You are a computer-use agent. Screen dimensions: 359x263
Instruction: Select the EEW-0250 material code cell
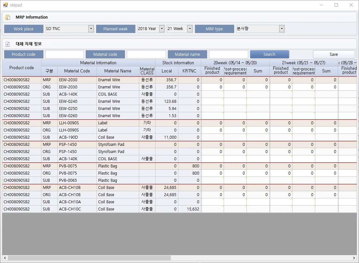click(x=77, y=109)
